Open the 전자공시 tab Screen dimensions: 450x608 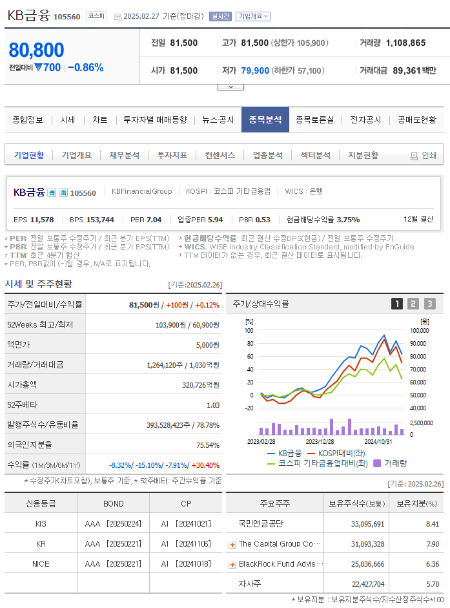365,120
